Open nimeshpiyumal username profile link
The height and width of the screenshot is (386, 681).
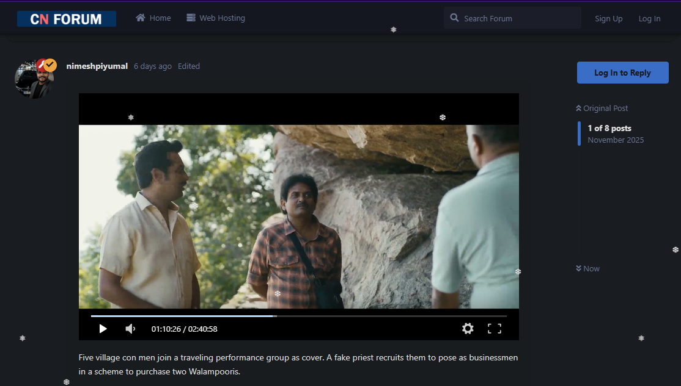click(97, 66)
